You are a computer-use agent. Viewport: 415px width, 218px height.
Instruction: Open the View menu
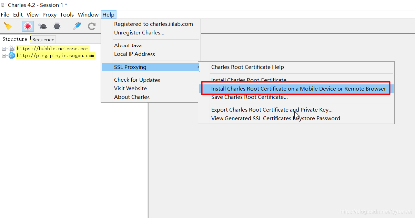[32, 14]
